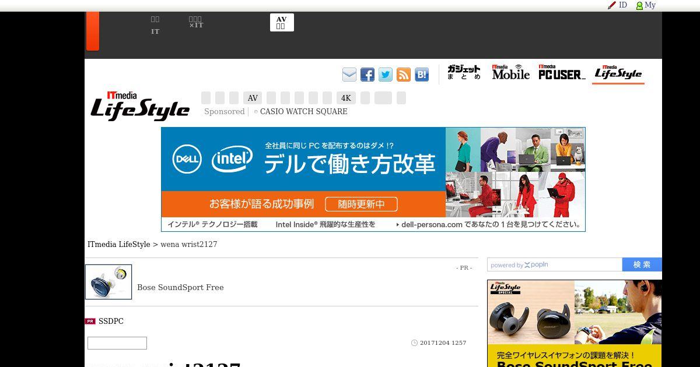Viewport: 700px width, 367px height.
Task: Select the ×IT item in top navigation
Action: 196,23
